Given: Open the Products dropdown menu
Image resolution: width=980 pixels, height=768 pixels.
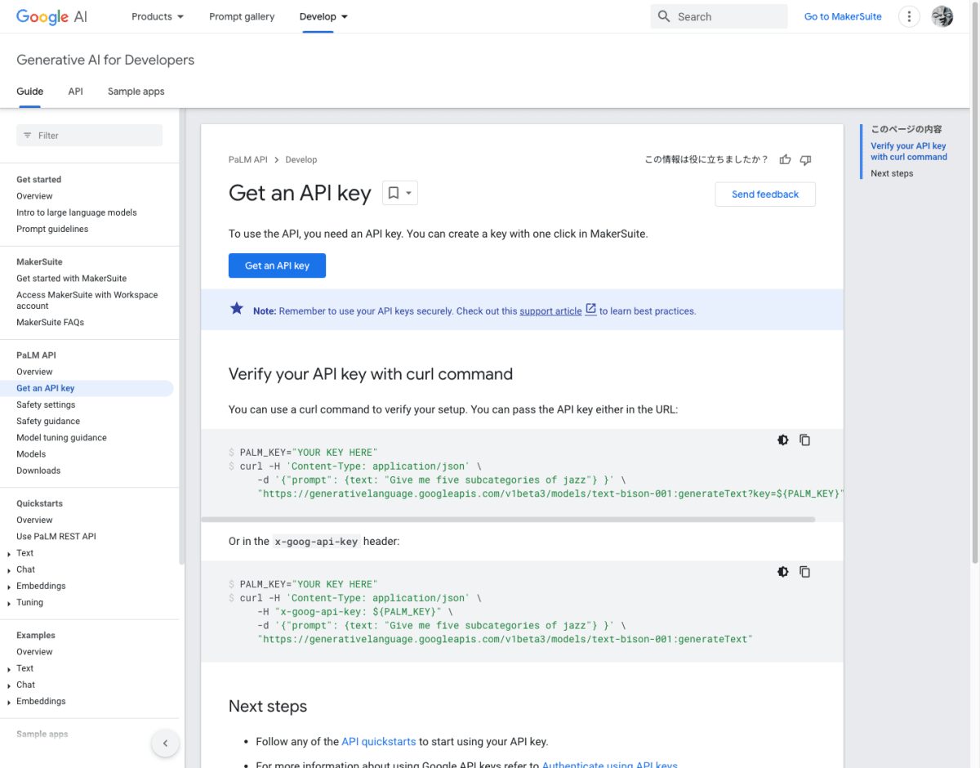Looking at the screenshot, I should click(x=158, y=16).
